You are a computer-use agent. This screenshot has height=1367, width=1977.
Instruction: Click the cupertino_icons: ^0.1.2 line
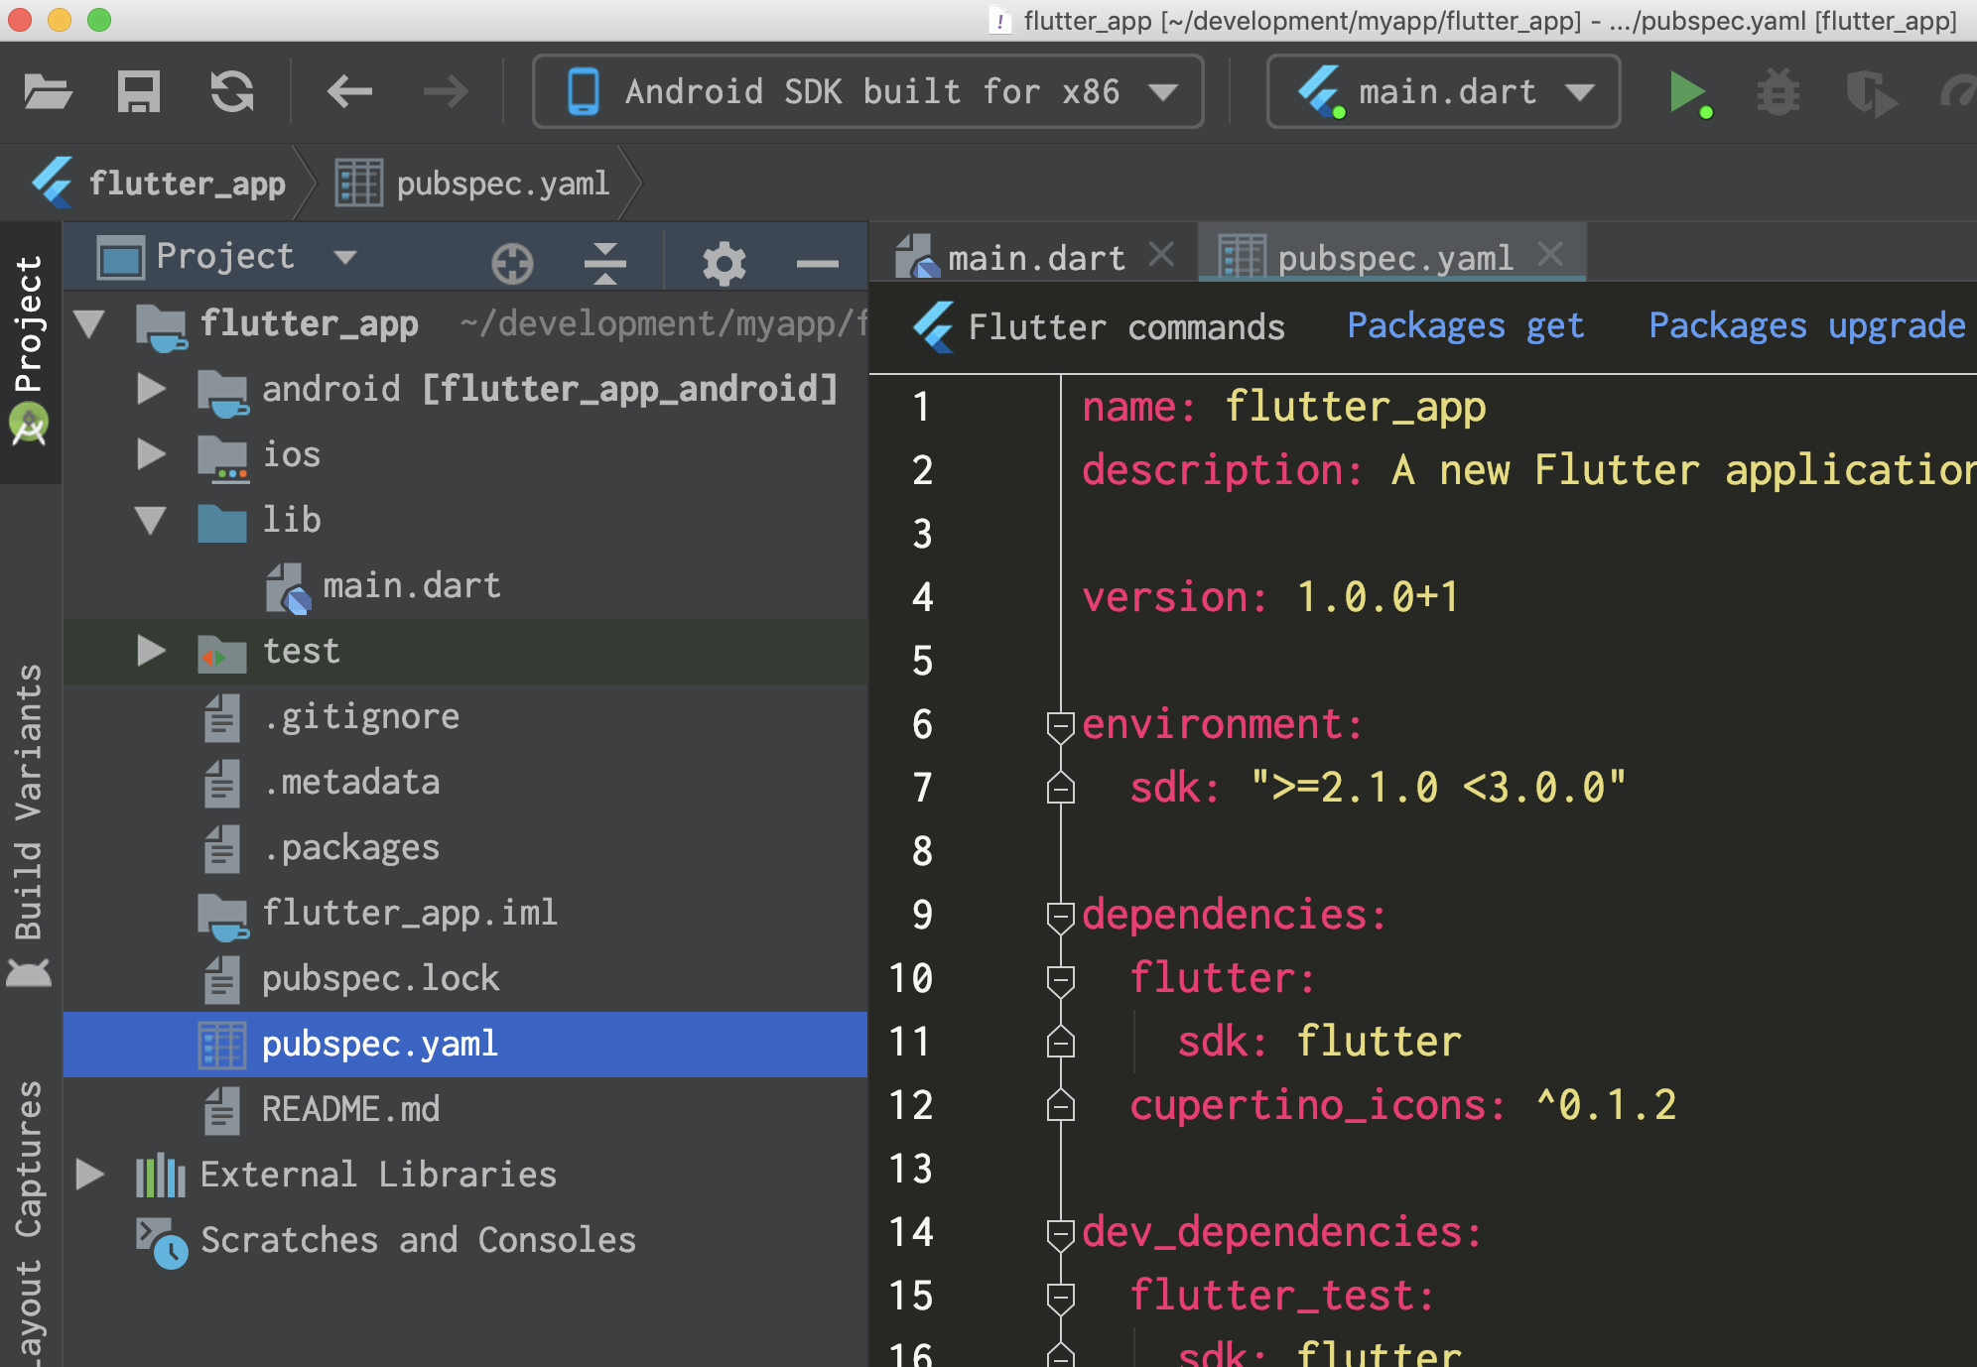point(1402,1105)
